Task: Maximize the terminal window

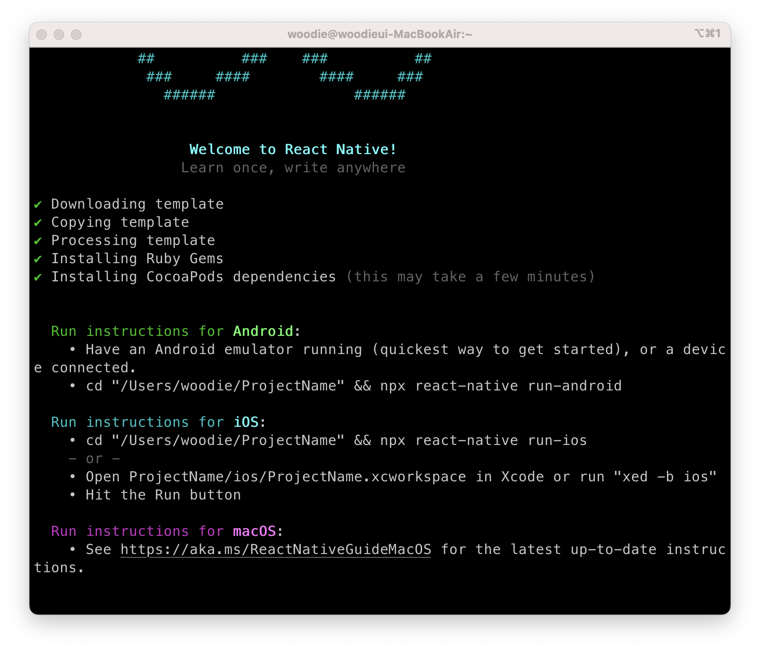Action: point(76,35)
